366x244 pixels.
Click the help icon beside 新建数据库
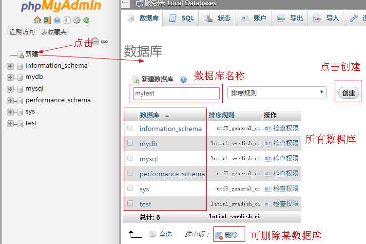point(183,79)
